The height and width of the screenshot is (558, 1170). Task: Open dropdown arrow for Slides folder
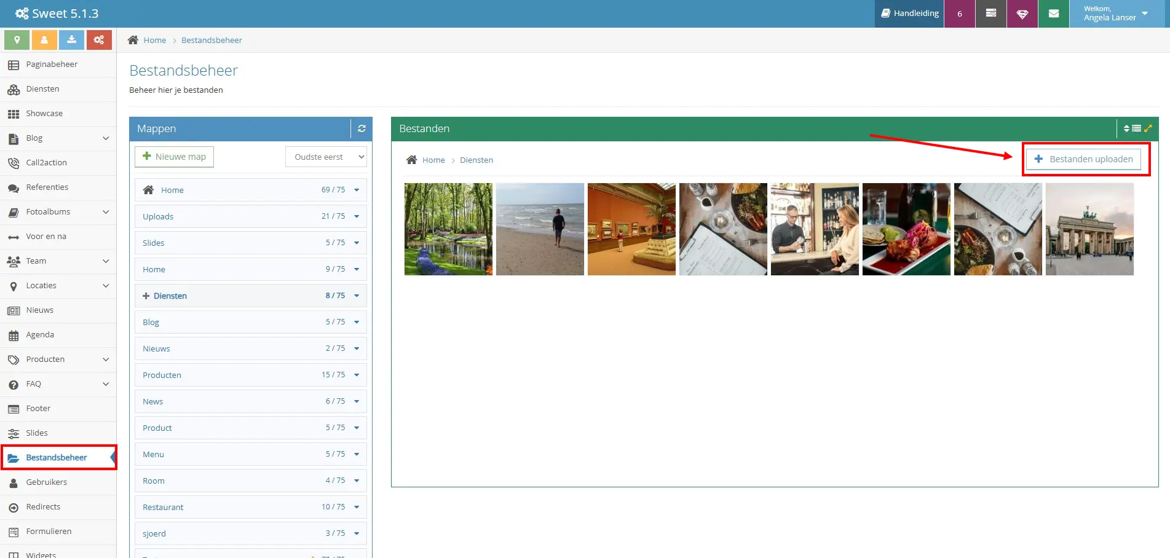[357, 243]
